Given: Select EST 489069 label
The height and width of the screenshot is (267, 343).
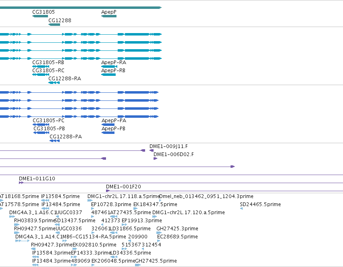Looking at the screenshot, I should click(81, 261).
